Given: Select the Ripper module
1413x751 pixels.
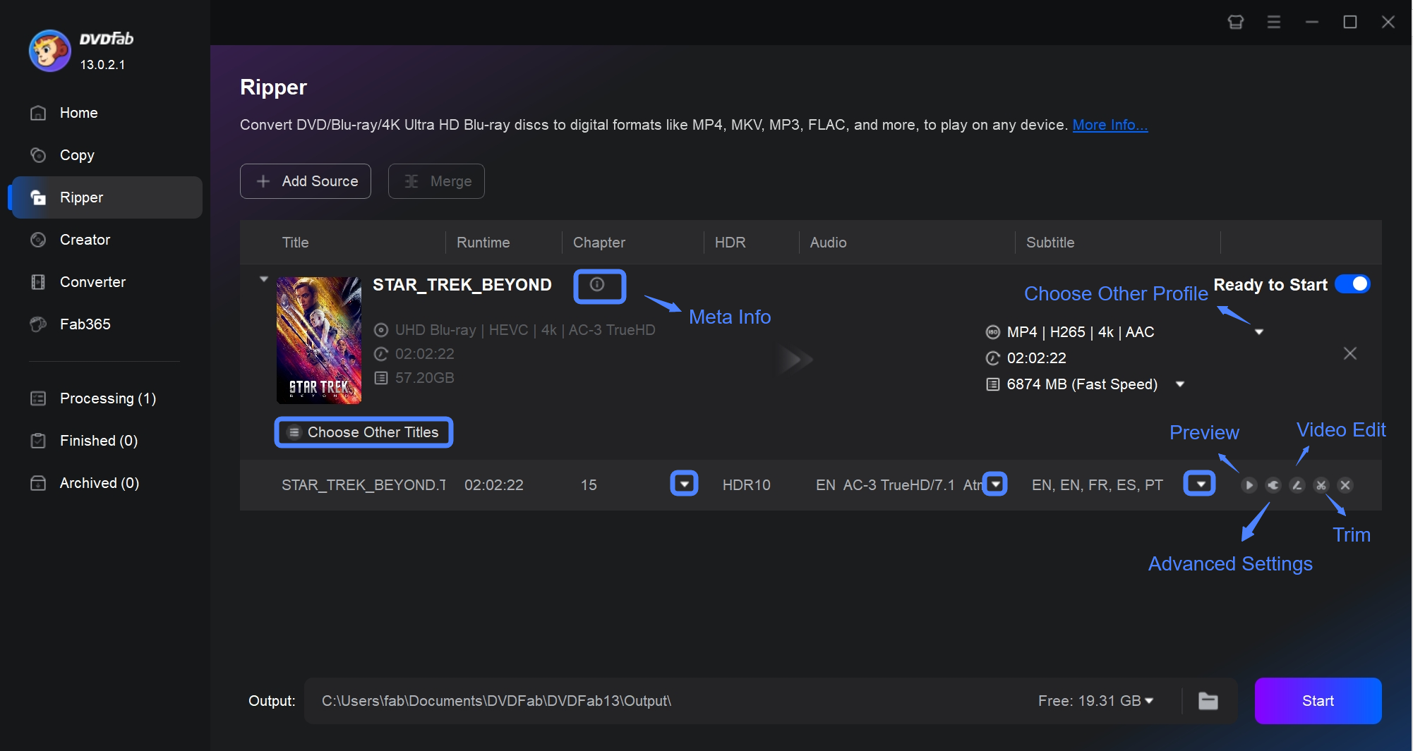Looking at the screenshot, I should pyautogui.click(x=107, y=197).
